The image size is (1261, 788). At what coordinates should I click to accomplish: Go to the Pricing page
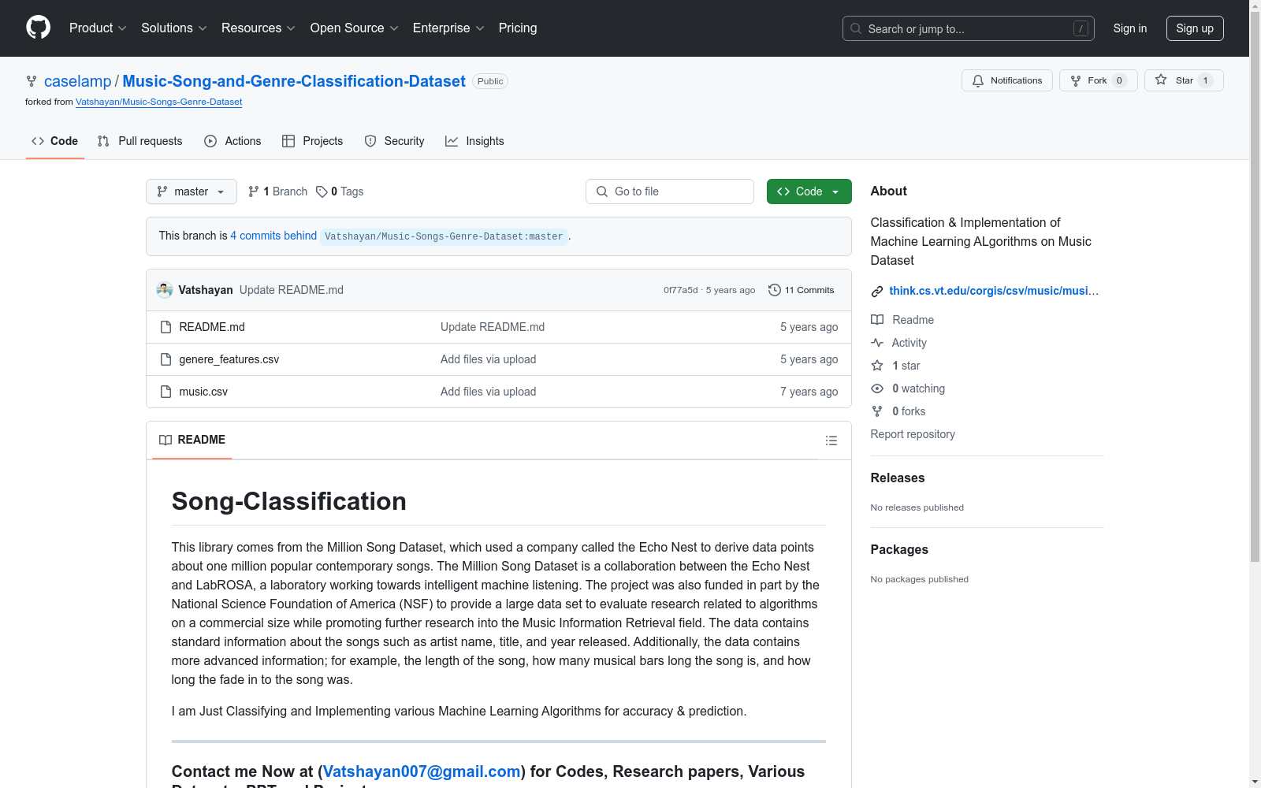518,28
